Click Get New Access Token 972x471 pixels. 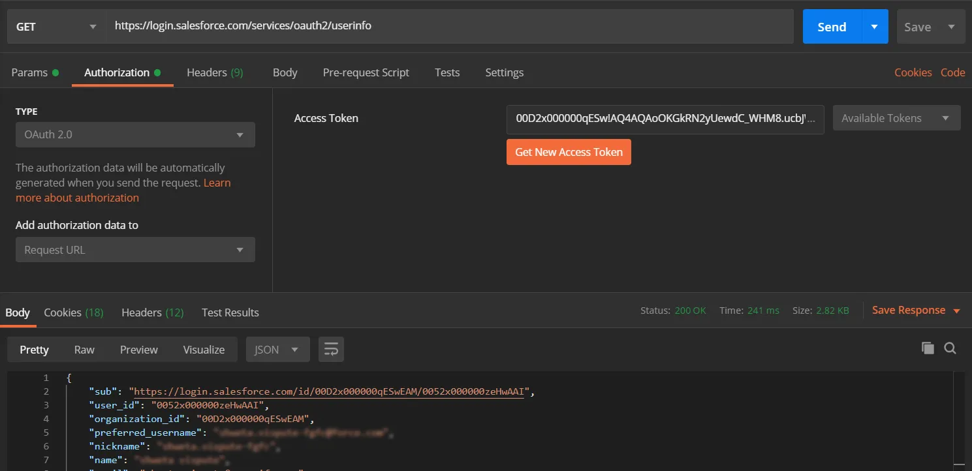tap(569, 152)
